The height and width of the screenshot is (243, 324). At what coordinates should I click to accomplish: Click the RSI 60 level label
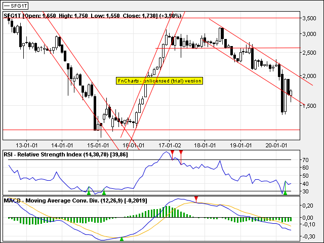click(306, 168)
